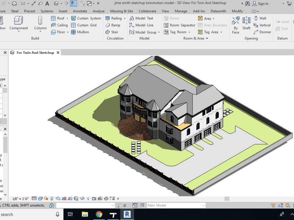
Task: Create an opening with the Shaft tool
Action: click(246, 23)
